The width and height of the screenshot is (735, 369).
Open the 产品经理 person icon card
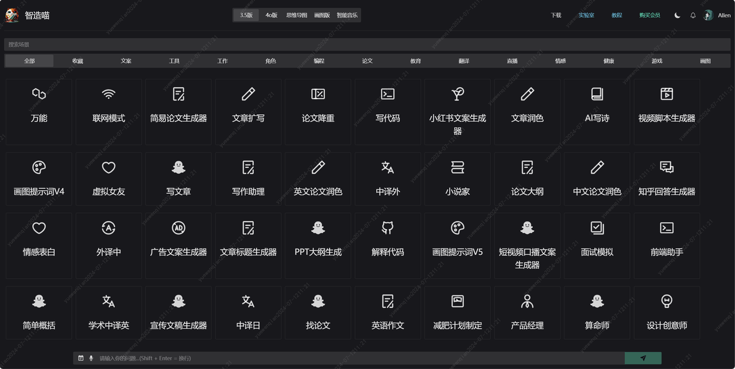click(x=527, y=312)
